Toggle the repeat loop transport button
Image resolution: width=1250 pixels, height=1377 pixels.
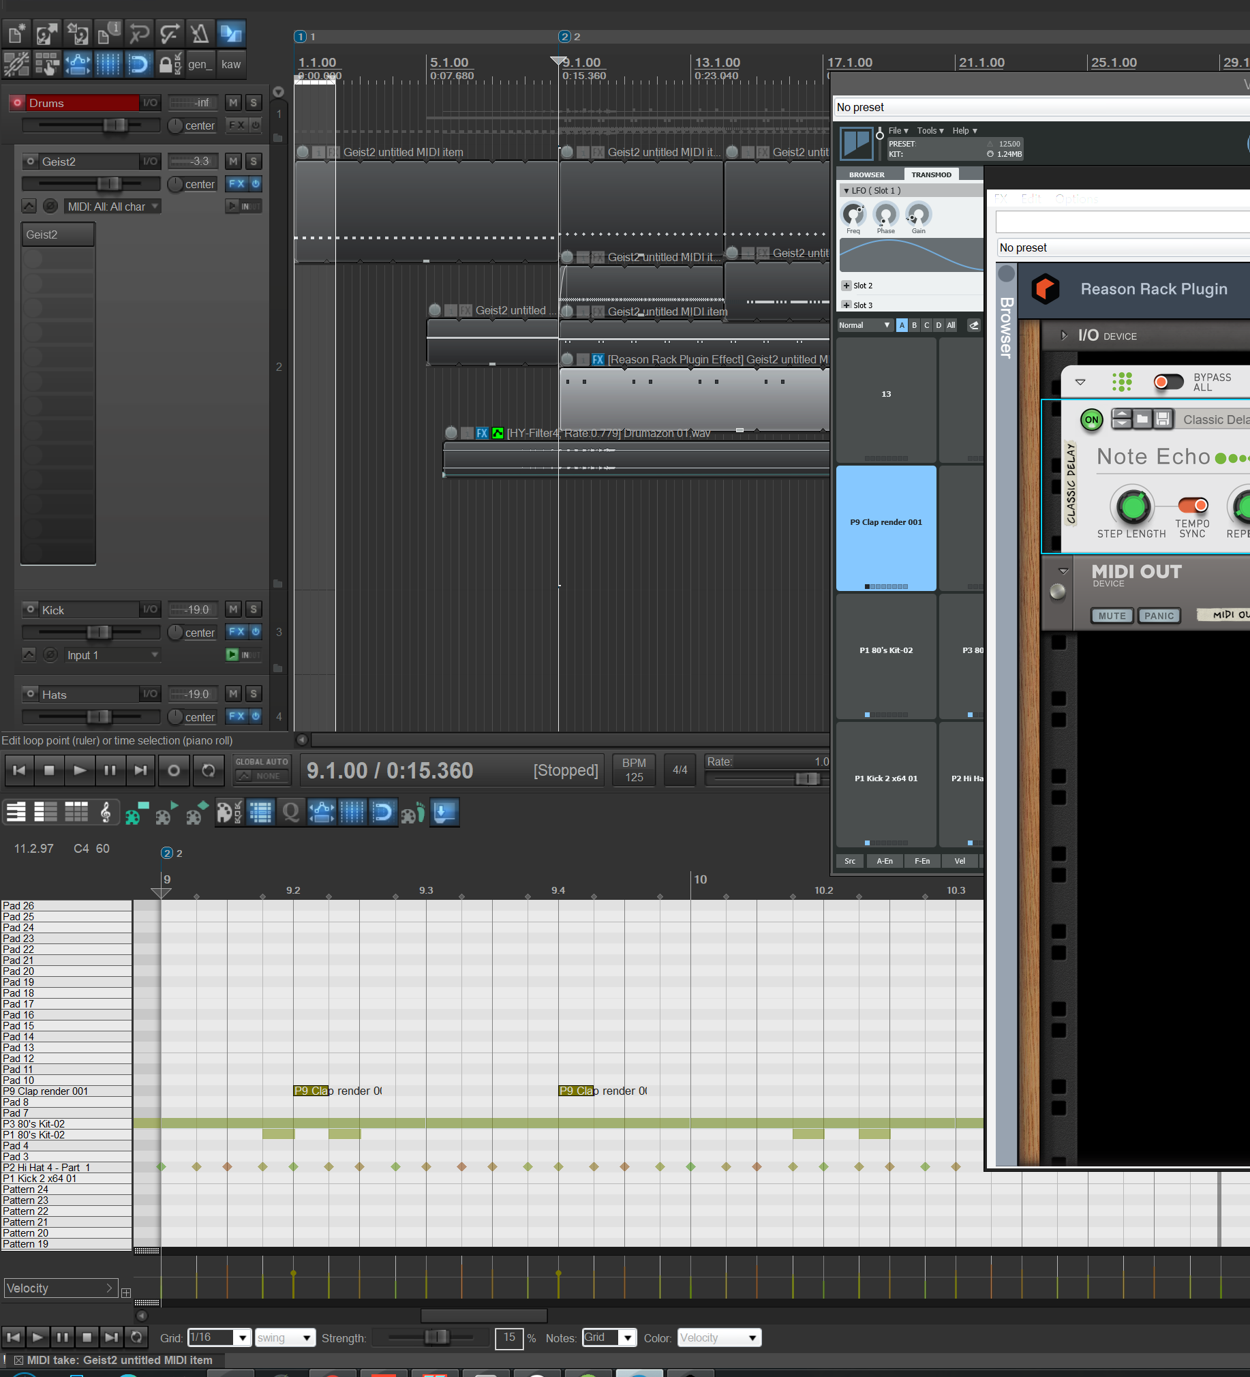209,770
